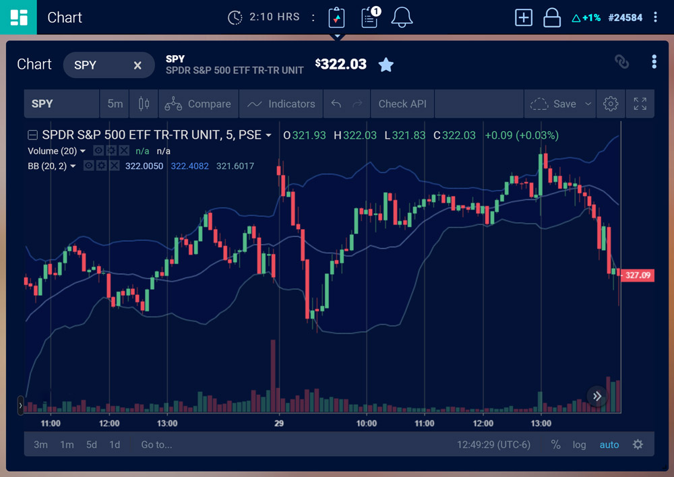Select the 3m date range
Viewport: 674px width, 477px height.
[x=41, y=445]
